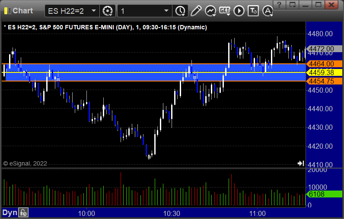Image resolution: width=344 pixels, height=219 pixels.
Task: Open the window link dropdown icon in title bar
Action: click(x=293, y=4)
